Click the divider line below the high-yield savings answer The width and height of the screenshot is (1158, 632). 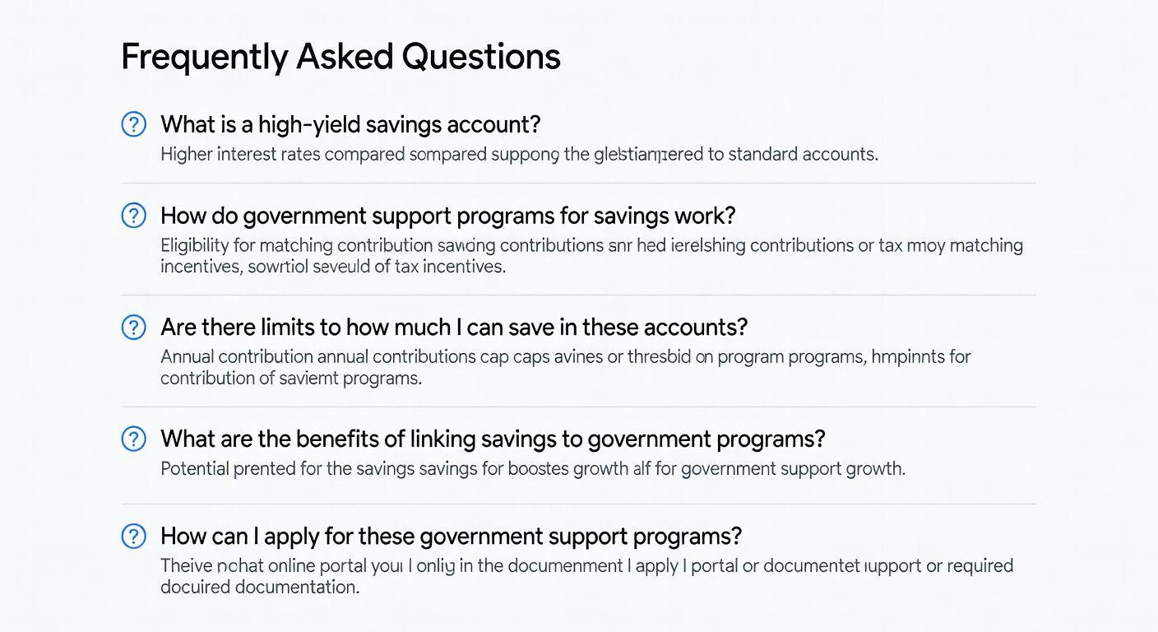click(578, 183)
